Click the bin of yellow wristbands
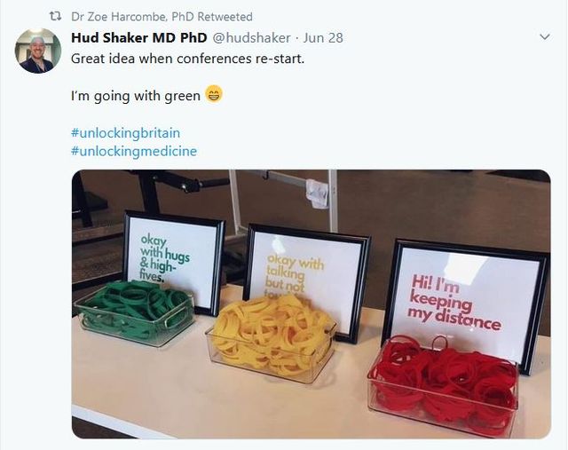568x450 pixels. coord(272,338)
